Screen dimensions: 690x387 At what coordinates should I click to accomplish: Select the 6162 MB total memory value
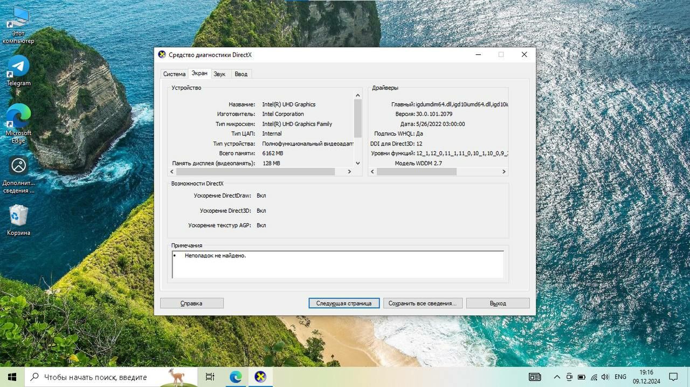pos(272,153)
